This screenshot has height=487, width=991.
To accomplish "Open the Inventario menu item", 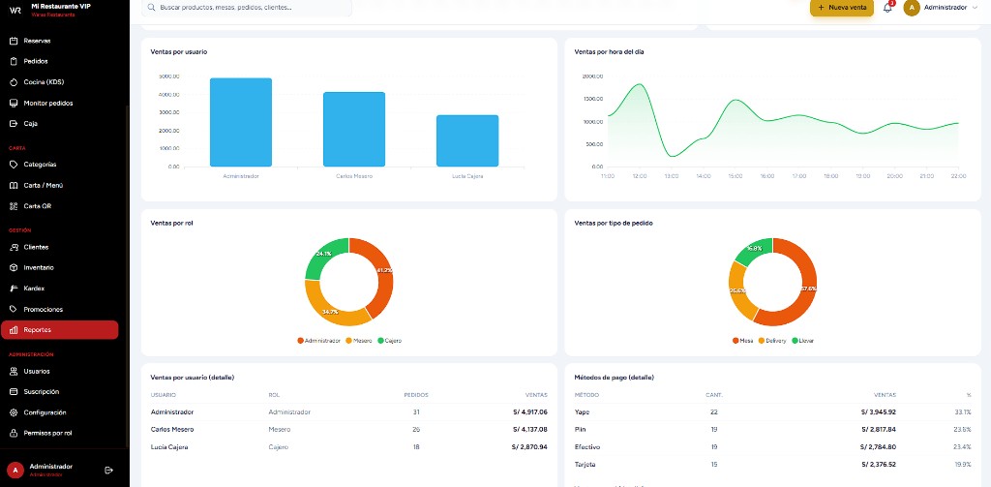I will (x=59, y=267).
